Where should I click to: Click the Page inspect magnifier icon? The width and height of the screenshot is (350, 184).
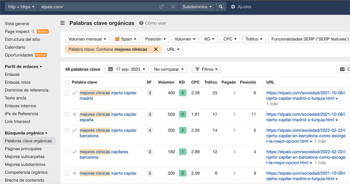(x=33, y=31)
